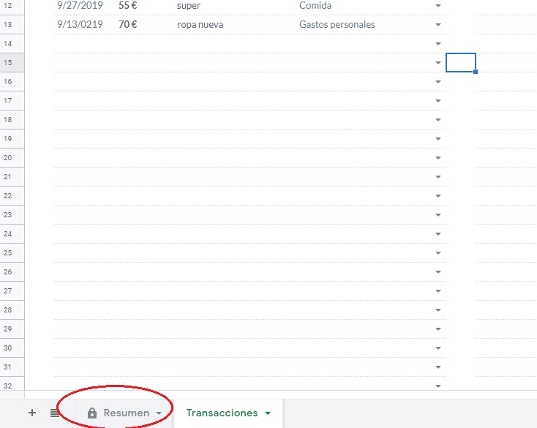Screen dimensions: 537x428
Task: Open the Transacciones tab dropdown arrow
Action: (x=268, y=413)
